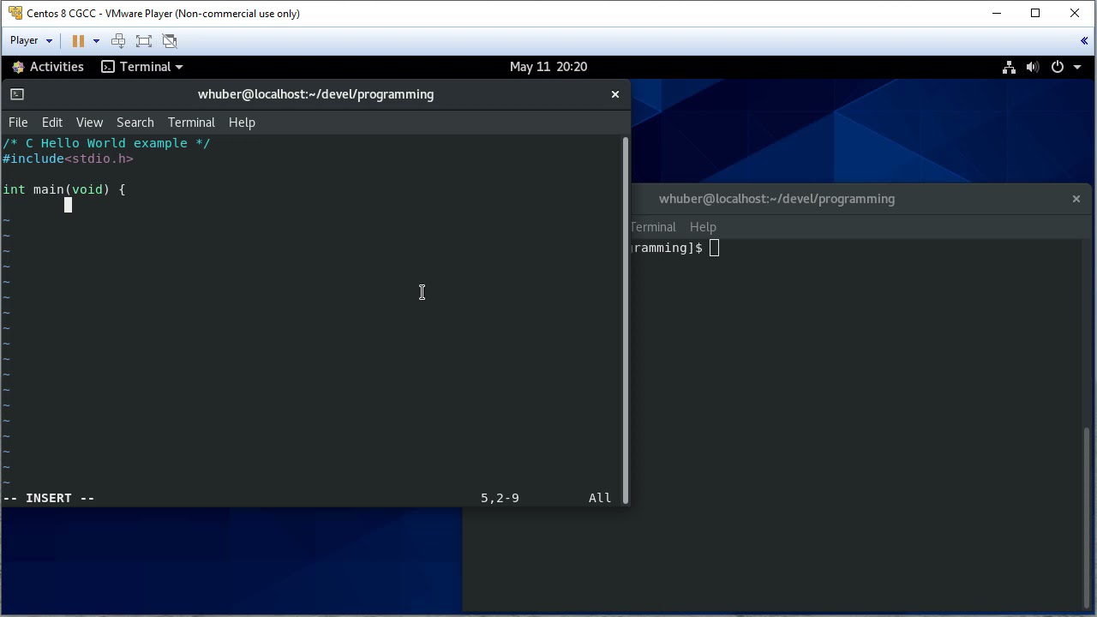This screenshot has height=617, width=1097.
Task: Click the 'All' indicator in vim status line
Action: click(x=600, y=498)
